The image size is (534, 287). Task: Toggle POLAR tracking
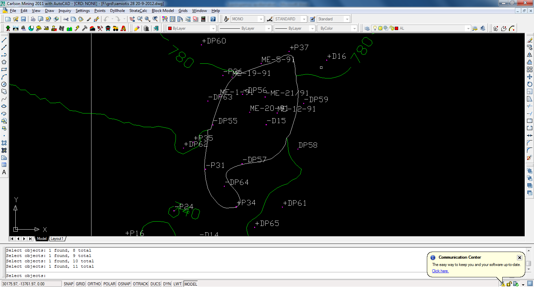[x=109, y=284]
